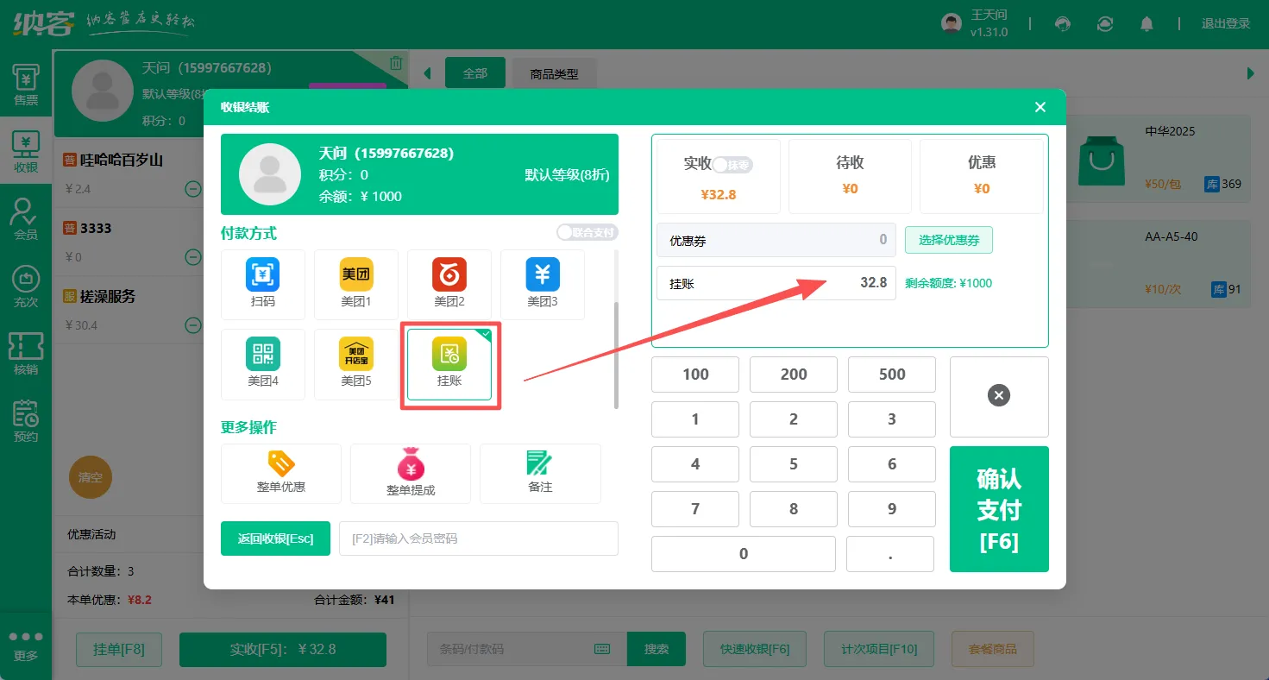Toggle the 联合支付 combined payment switch
This screenshot has height=680, width=1269.
click(x=587, y=233)
